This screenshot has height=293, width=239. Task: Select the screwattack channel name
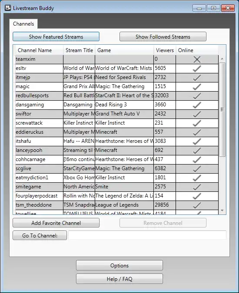pos(29,123)
